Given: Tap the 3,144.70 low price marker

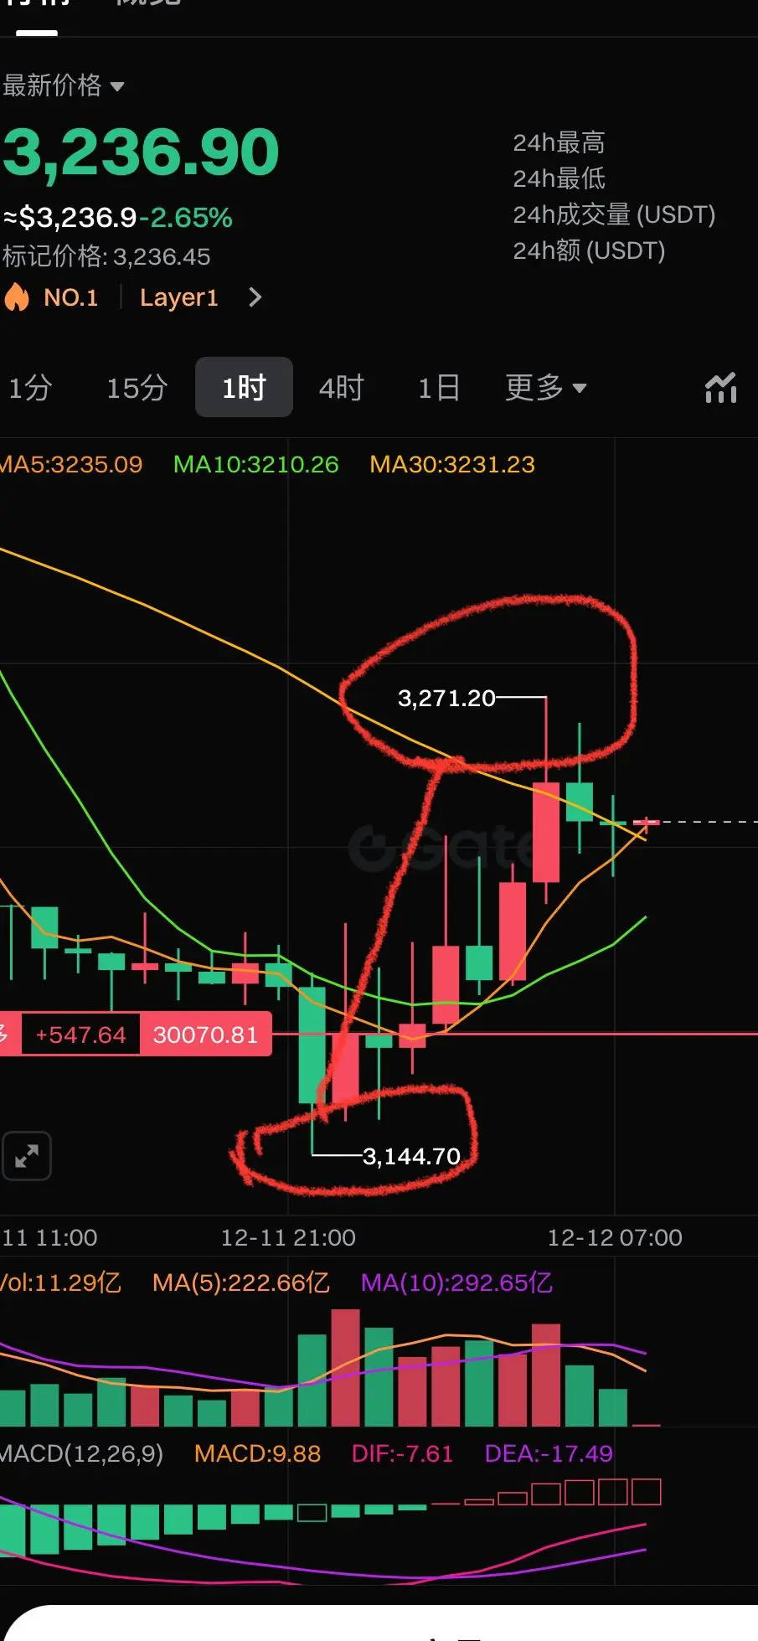Looking at the screenshot, I should tap(411, 1156).
